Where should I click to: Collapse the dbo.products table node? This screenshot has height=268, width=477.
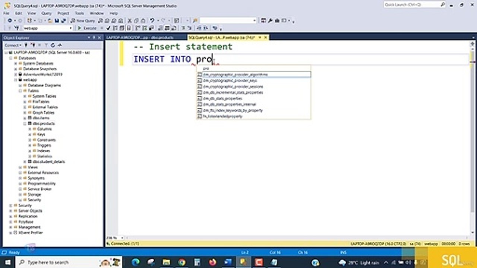(x=25, y=123)
